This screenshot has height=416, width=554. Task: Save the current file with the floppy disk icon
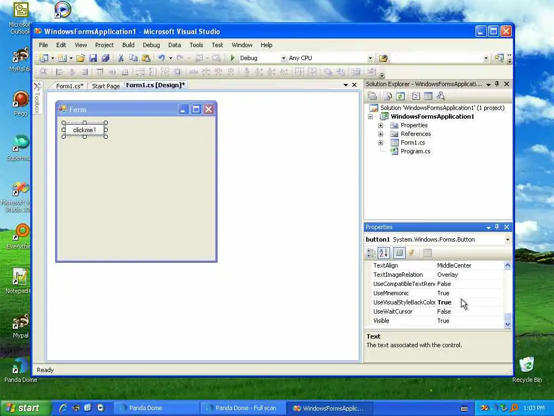(93, 58)
